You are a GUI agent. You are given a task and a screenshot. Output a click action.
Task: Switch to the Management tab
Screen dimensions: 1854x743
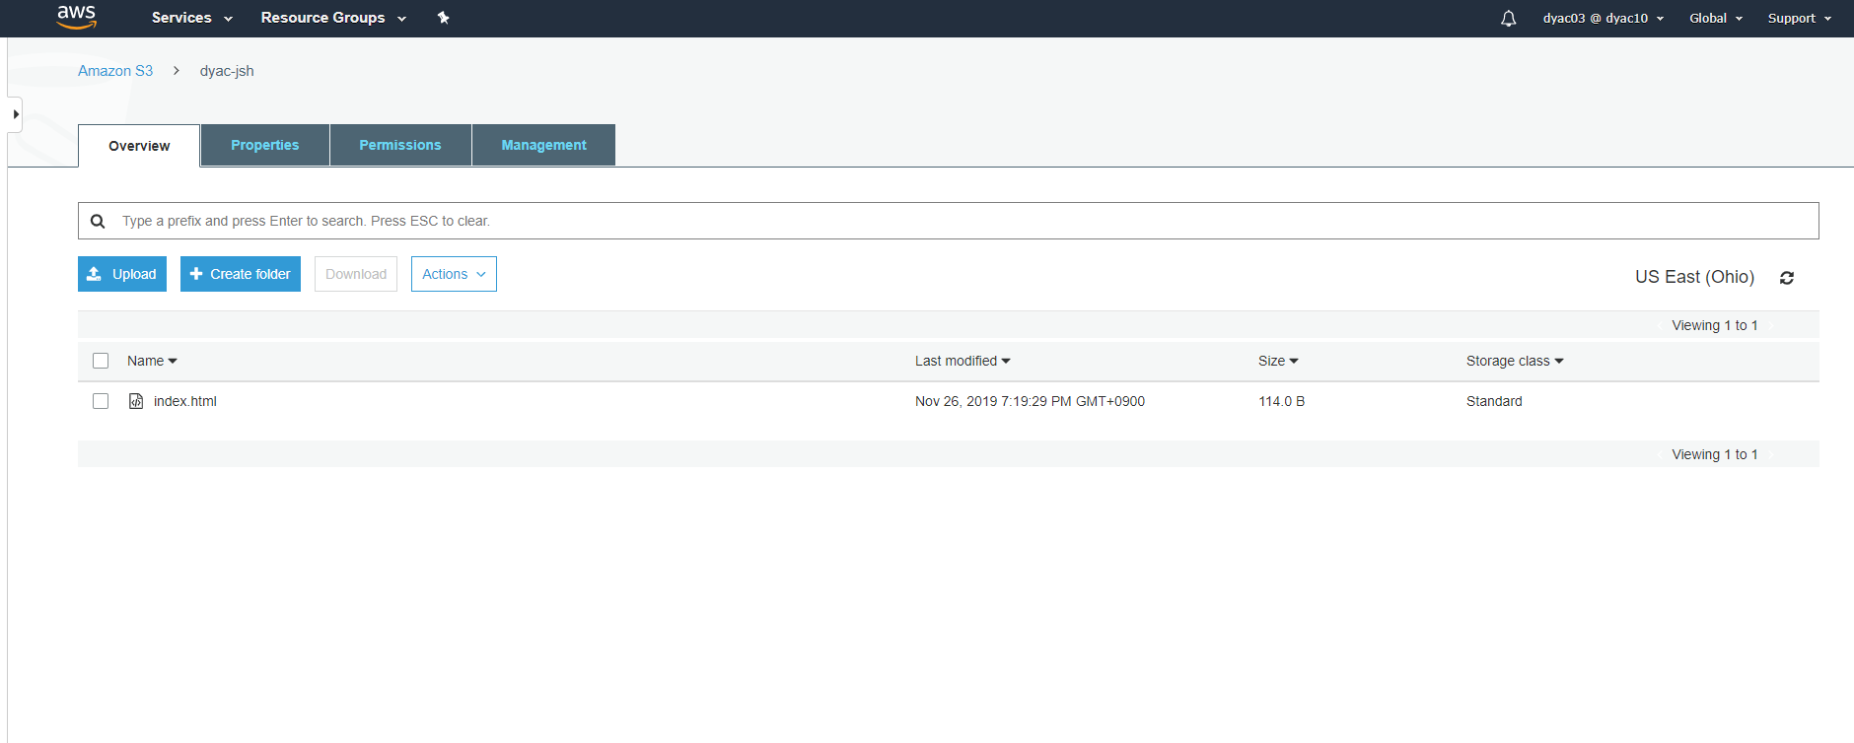pyautogui.click(x=543, y=145)
